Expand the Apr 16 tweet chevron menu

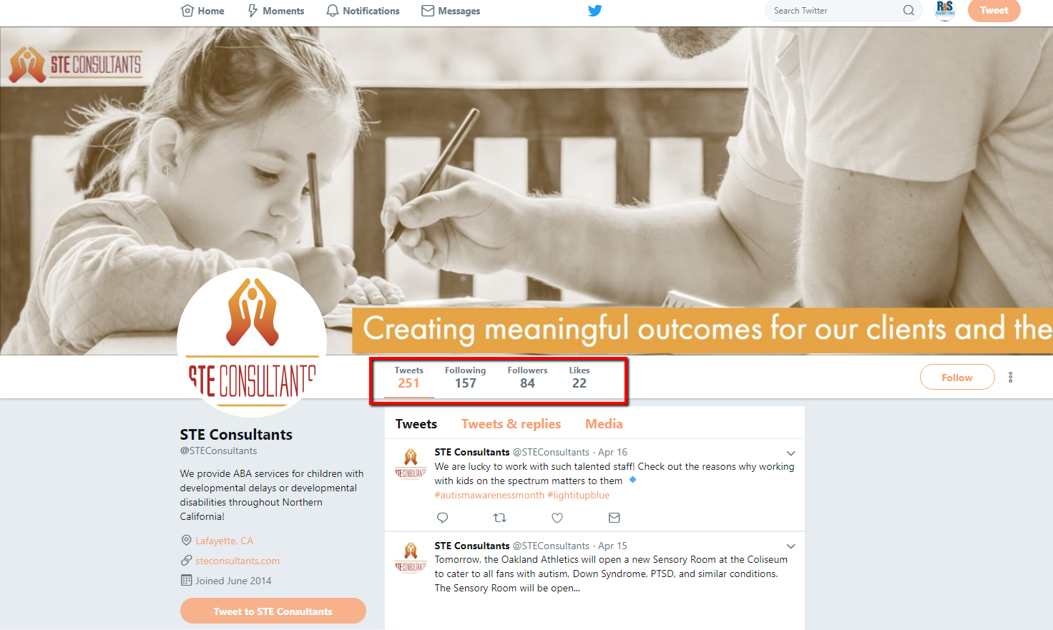[x=790, y=453]
